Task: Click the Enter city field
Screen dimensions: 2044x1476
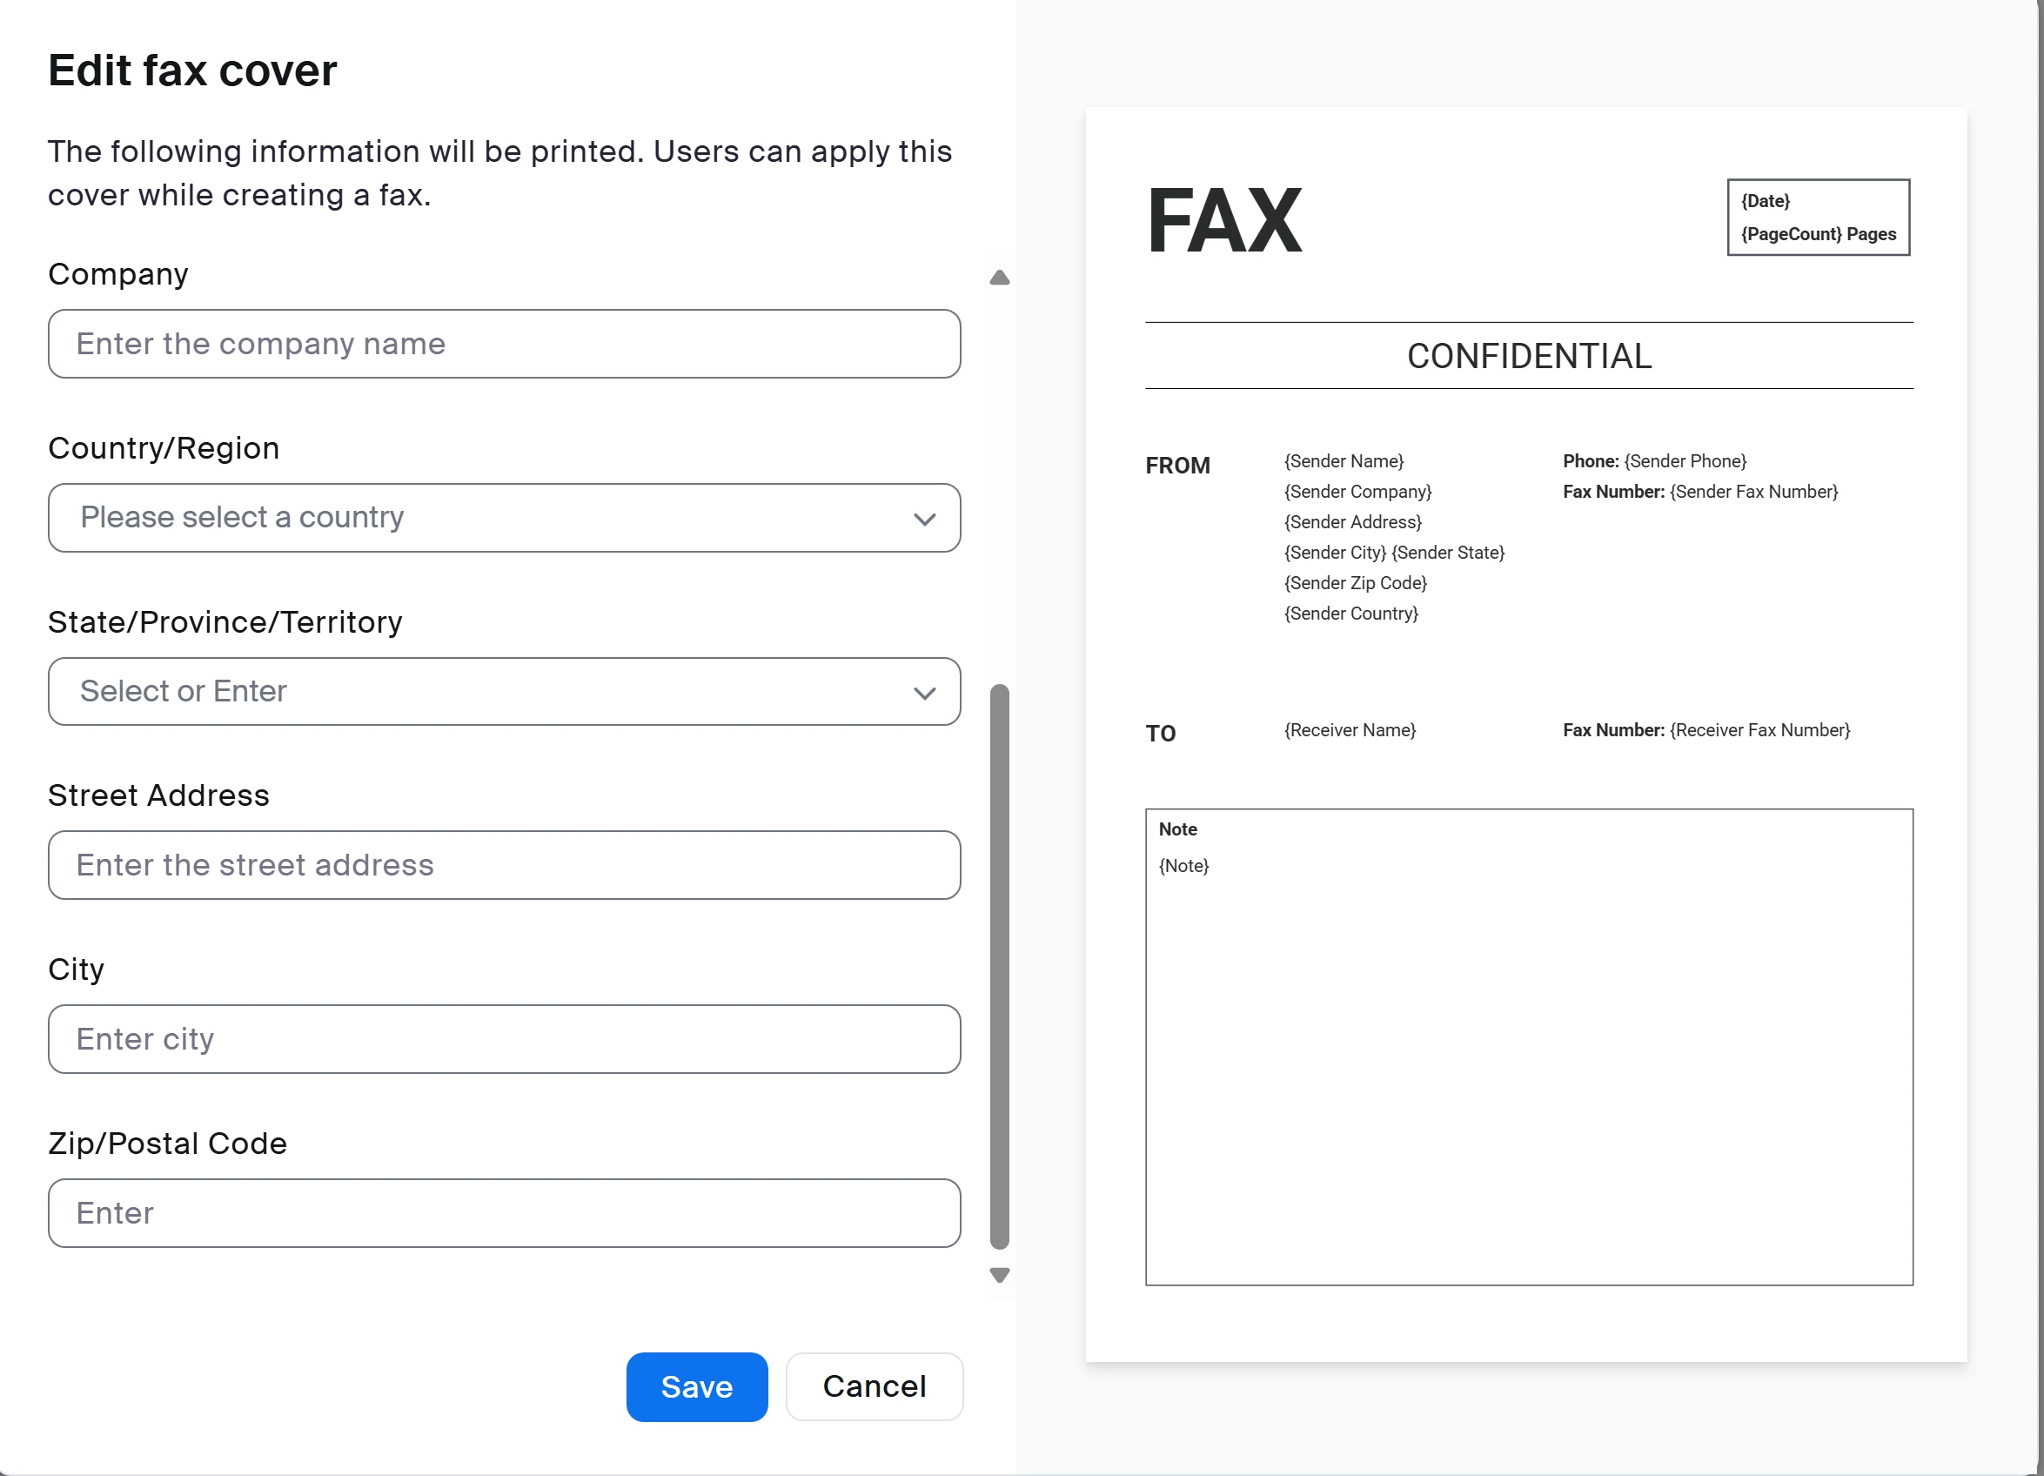Action: 504,1039
